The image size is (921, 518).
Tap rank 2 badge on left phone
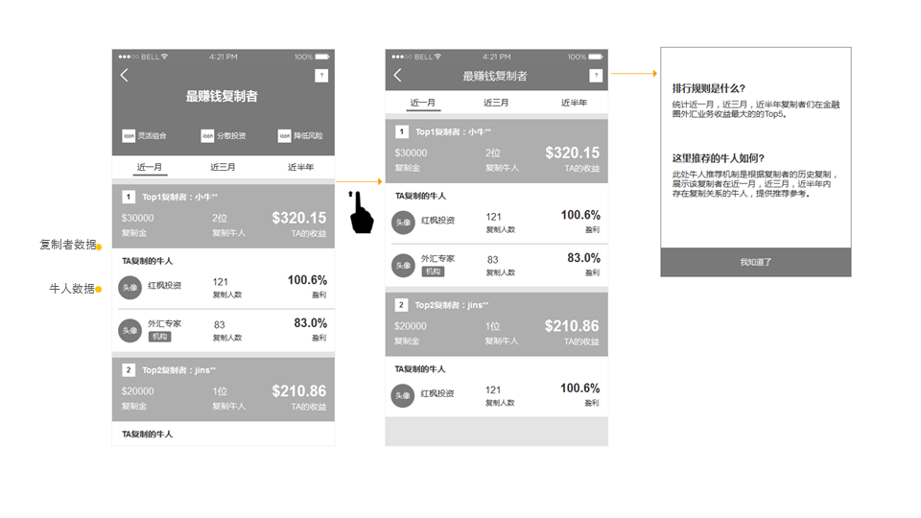point(128,370)
